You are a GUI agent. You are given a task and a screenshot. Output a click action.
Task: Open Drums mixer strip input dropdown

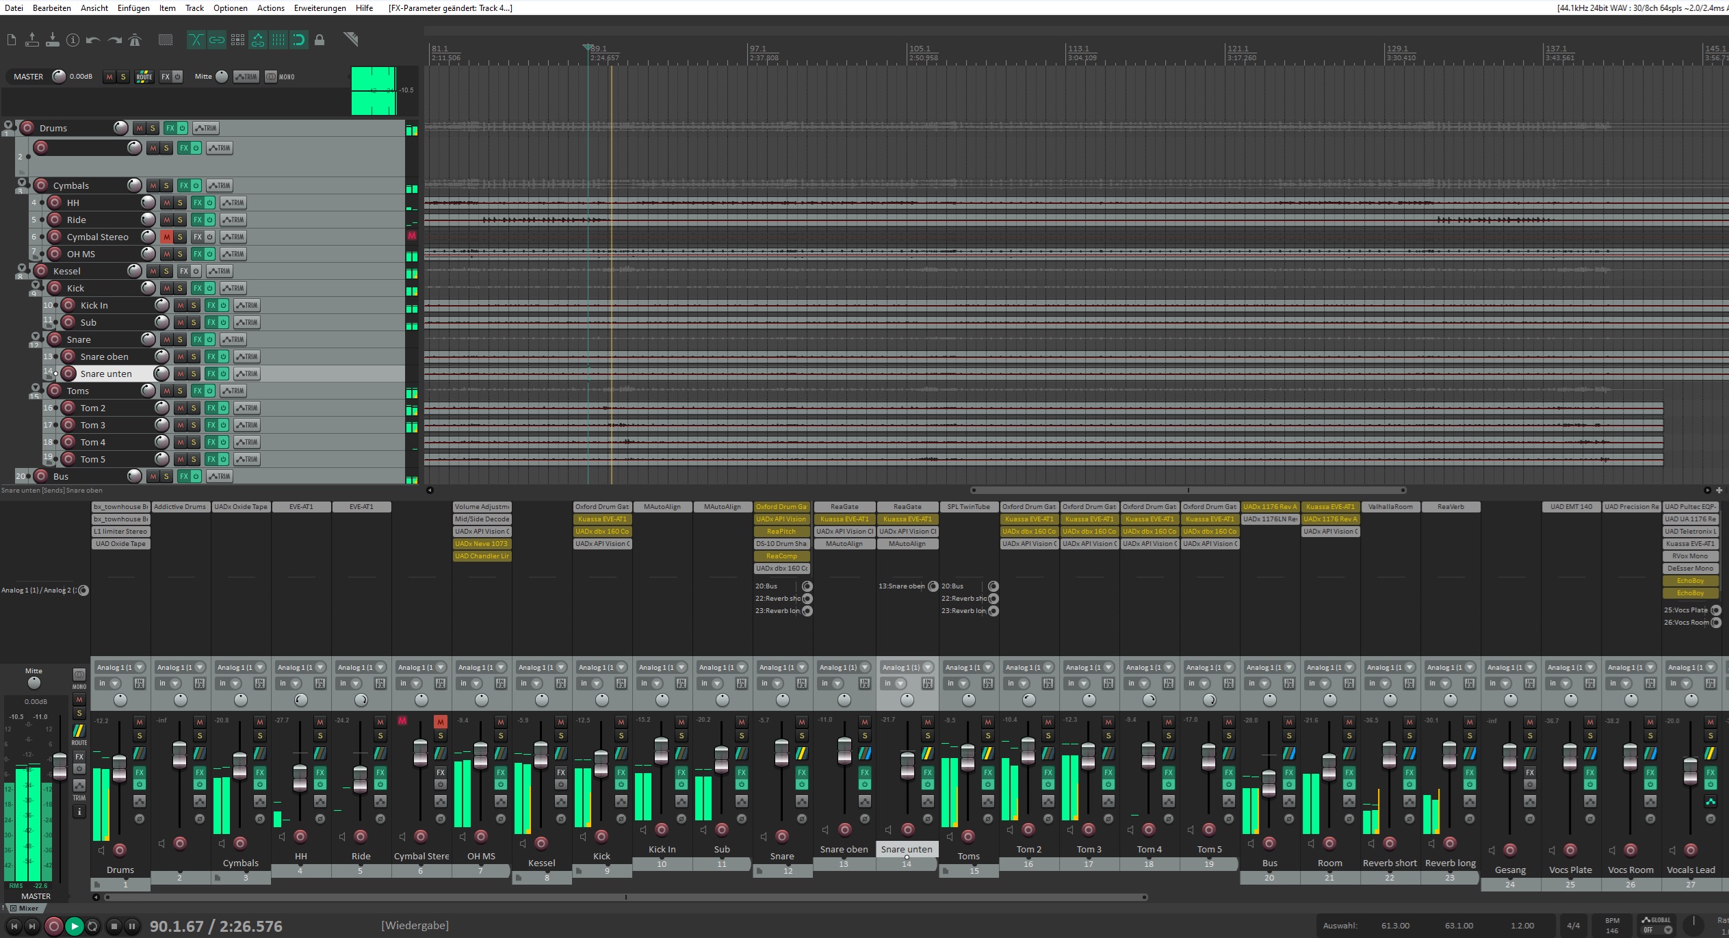pos(140,667)
